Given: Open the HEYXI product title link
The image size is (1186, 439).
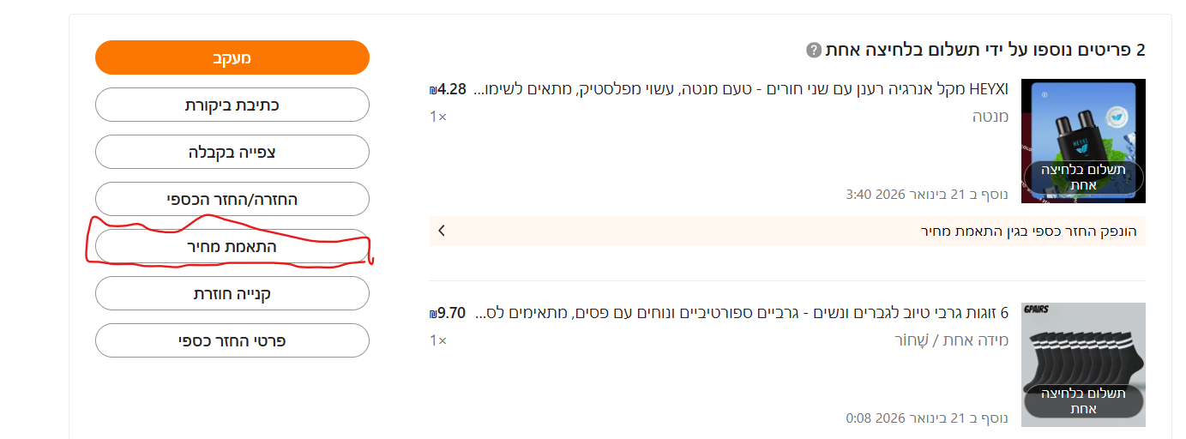Looking at the screenshot, I should [742, 89].
